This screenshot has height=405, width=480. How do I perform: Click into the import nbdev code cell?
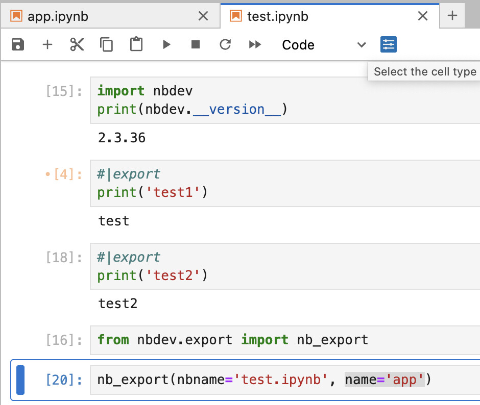286,100
